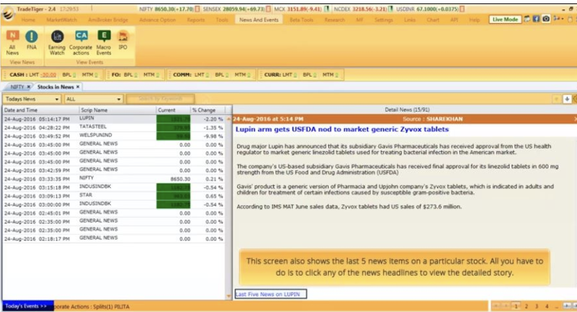Image resolution: width=577 pixels, height=312 pixels.
Task: Toggle the Live Mode button
Action: pos(505,19)
